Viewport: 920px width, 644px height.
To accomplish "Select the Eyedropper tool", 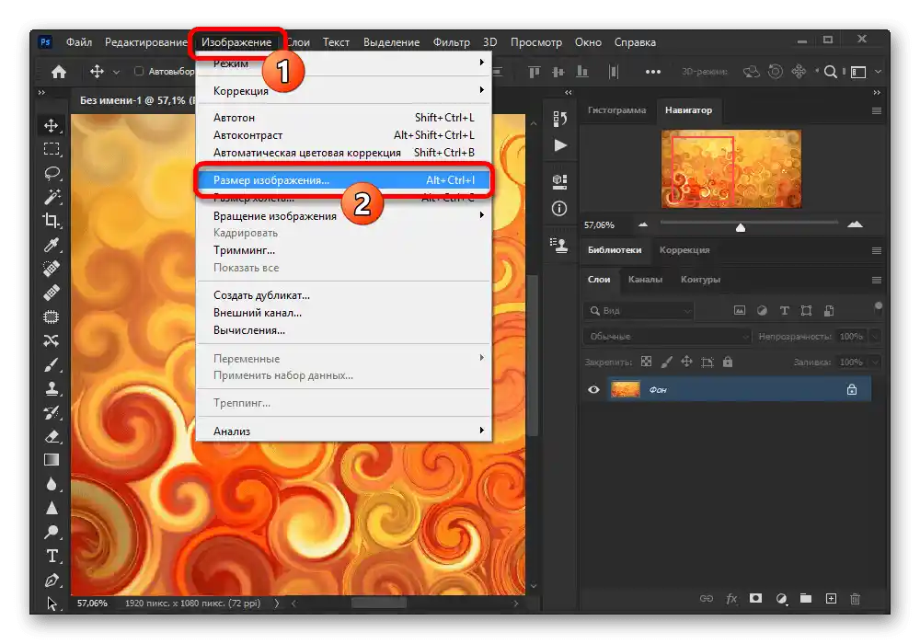I will pos(51,245).
